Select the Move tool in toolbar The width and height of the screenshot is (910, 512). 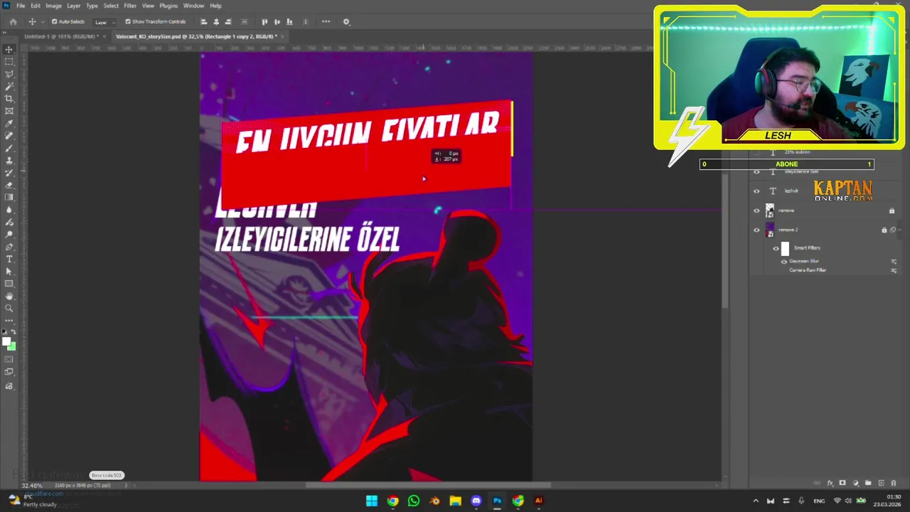point(9,50)
